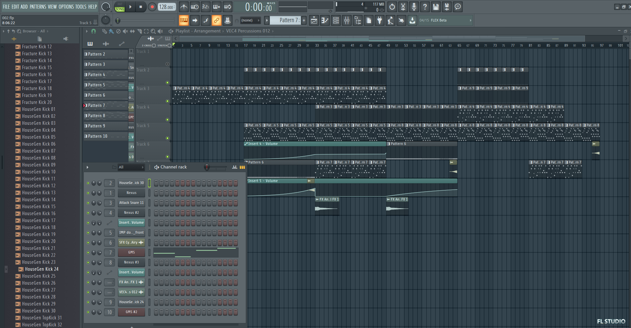
Task: Add a new pattern with the plus button
Action: click(304, 21)
